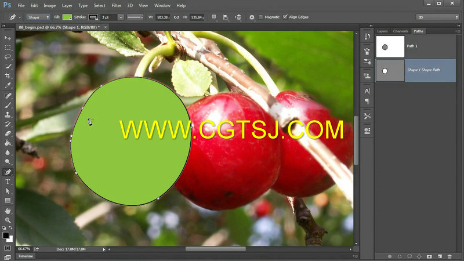Open the Pen tool preset picker
The width and height of the screenshot is (464, 261).
14,17
